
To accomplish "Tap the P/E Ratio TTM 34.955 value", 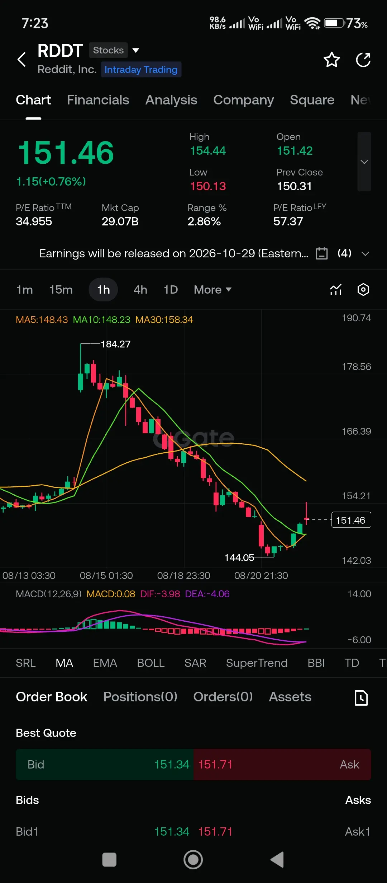I will [x=34, y=221].
